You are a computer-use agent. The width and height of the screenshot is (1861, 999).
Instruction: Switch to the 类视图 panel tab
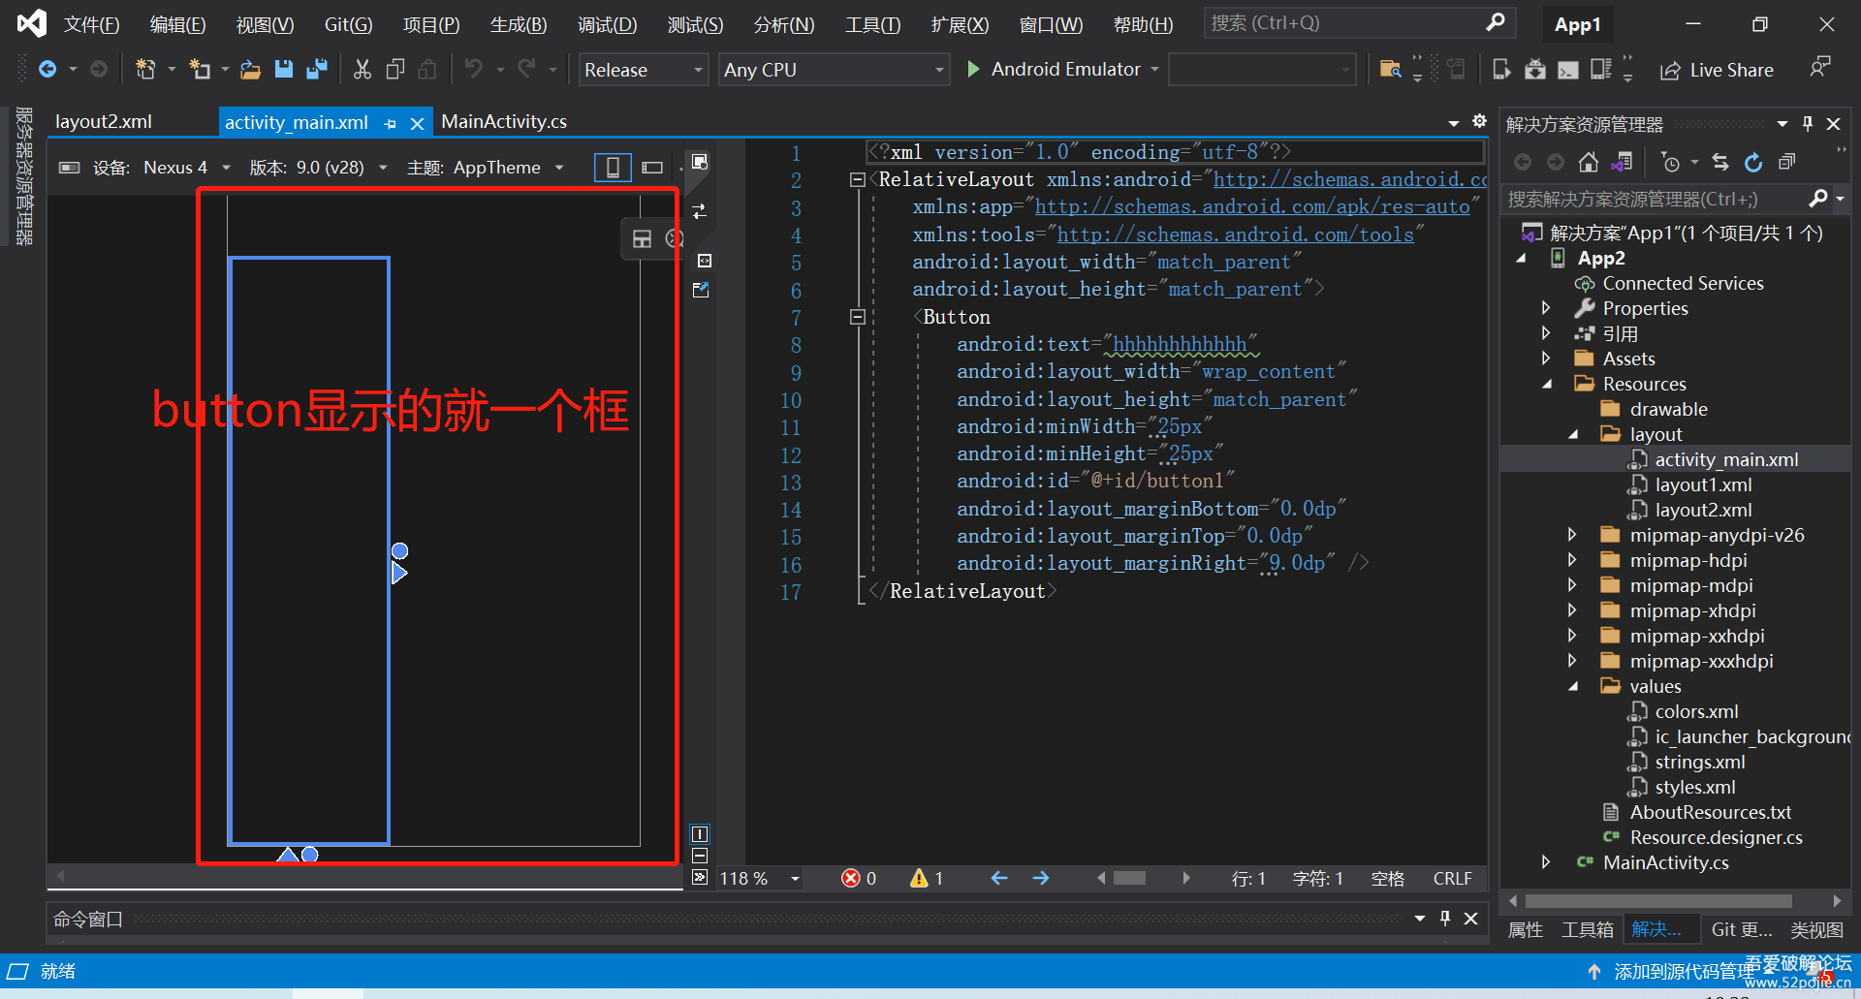pos(1816,929)
